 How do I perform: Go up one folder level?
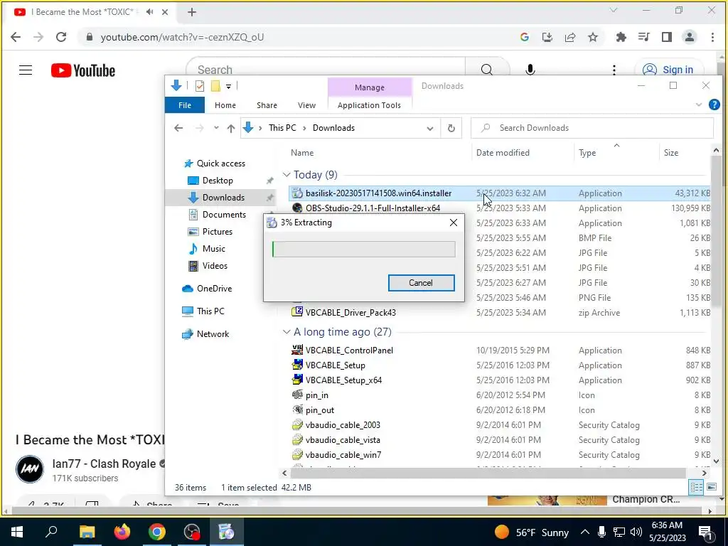(231, 128)
